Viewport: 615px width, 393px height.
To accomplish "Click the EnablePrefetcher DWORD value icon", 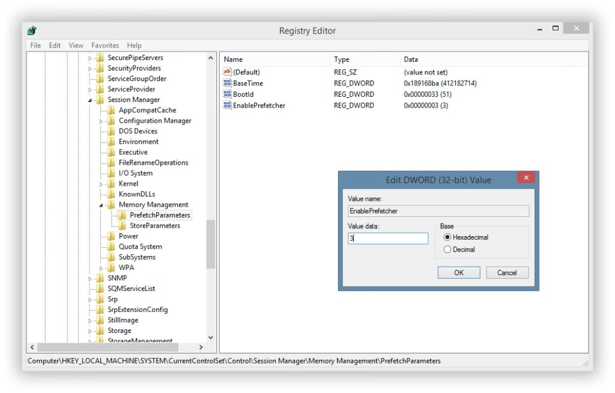I will pos(227,105).
